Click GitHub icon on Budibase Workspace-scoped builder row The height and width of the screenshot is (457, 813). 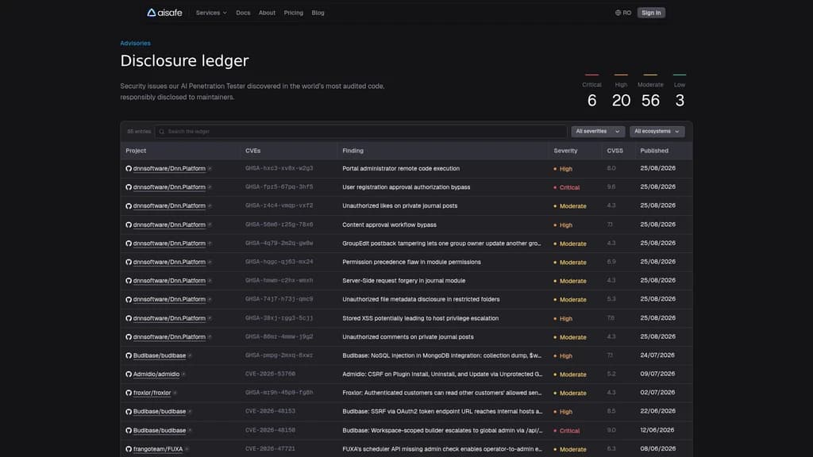point(129,431)
